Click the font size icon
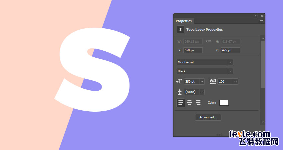283x150 pixels. pyautogui.click(x=179, y=82)
